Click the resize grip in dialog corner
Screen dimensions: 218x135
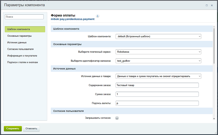click(x=215, y=132)
